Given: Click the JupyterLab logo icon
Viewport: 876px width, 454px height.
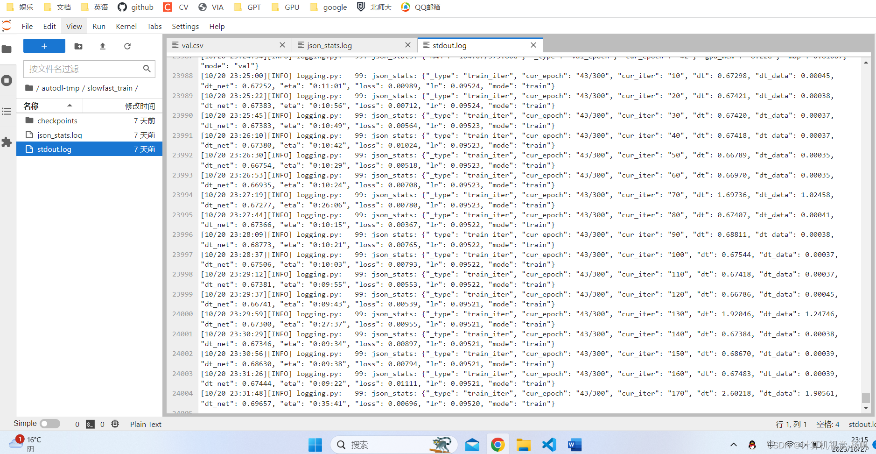Looking at the screenshot, I should click(7, 26).
